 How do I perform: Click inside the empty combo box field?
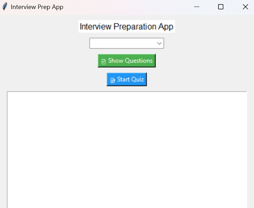click(x=123, y=43)
